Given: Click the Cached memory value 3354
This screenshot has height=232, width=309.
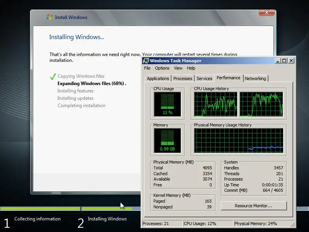Looking at the screenshot, I should [207, 174].
